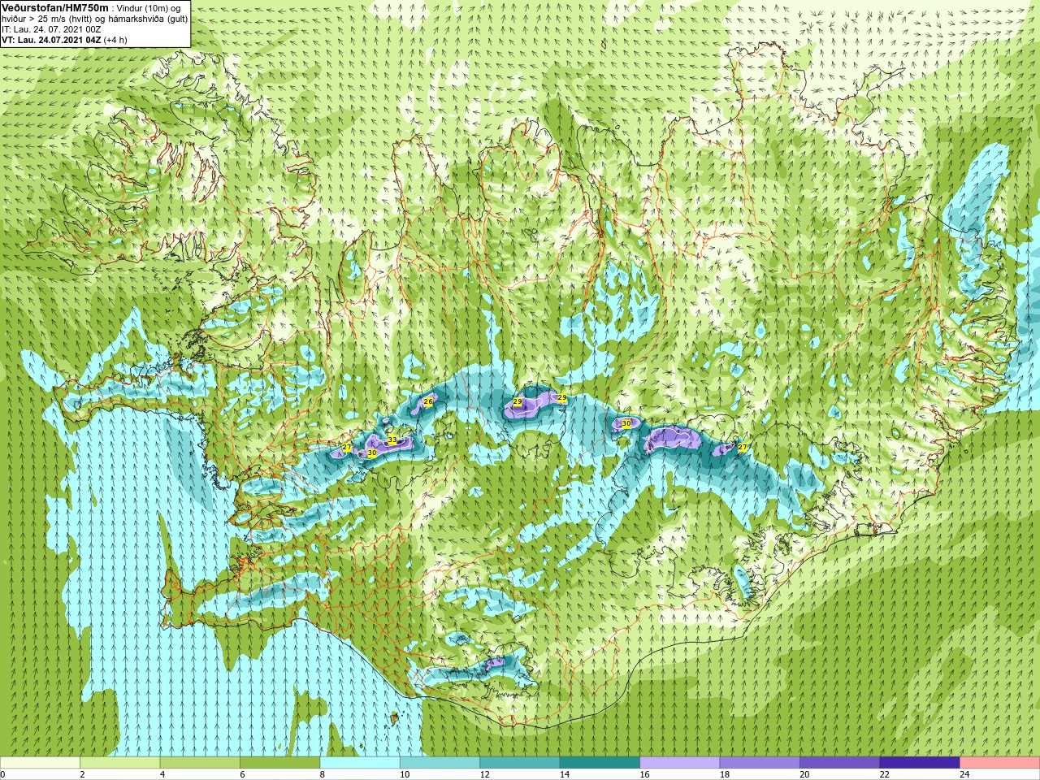
Task: Pick the lavender 16–18 m/s swatch
Action: tap(680, 763)
